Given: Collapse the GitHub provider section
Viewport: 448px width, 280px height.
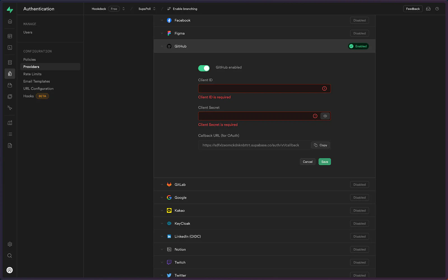Looking at the screenshot, I should click(264, 46).
